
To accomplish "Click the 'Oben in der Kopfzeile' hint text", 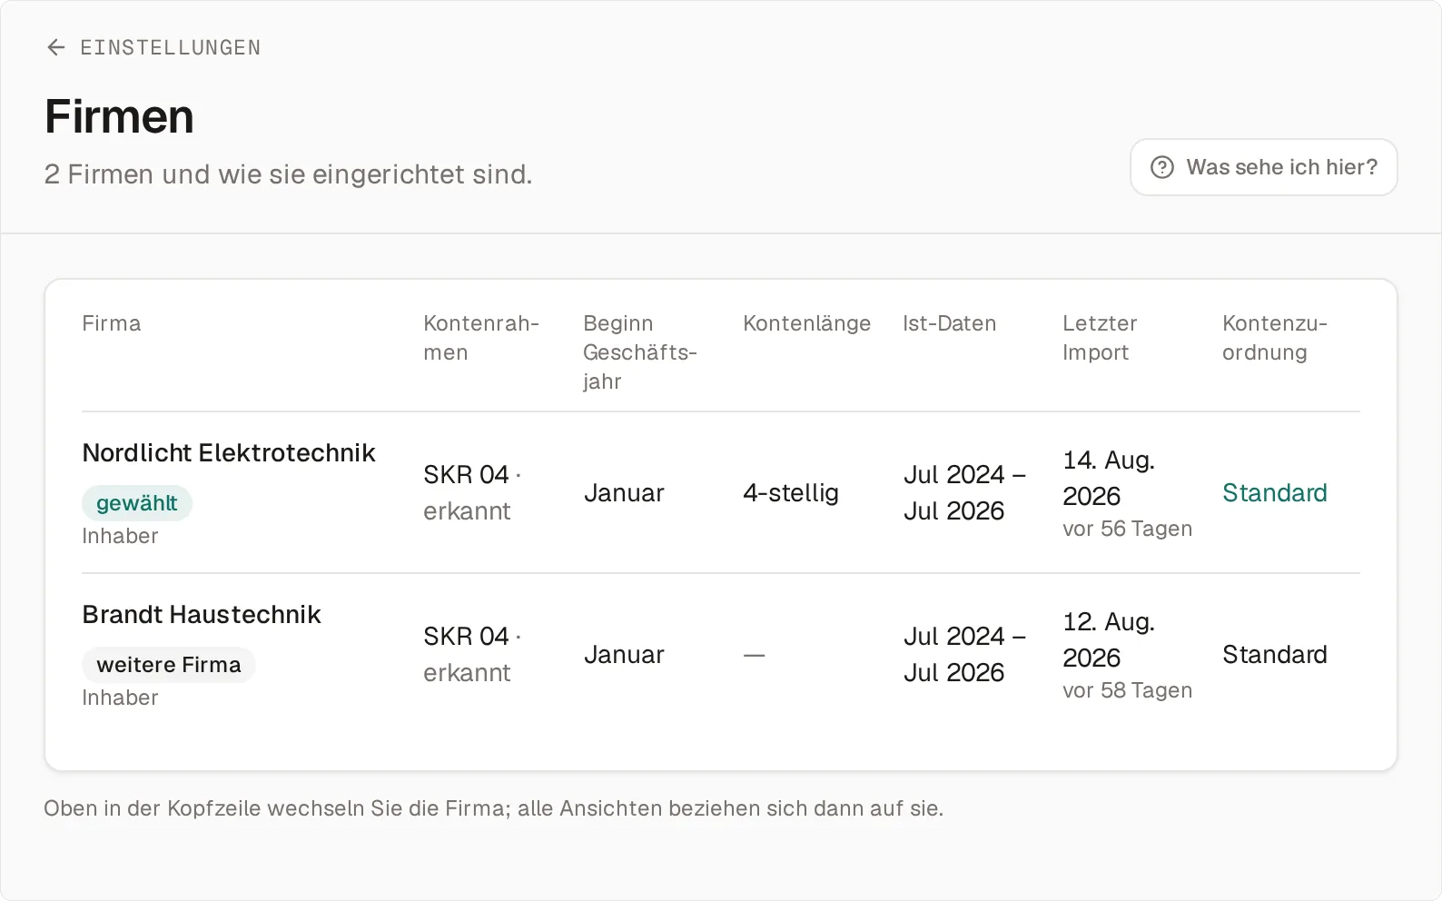I will (x=493, y=808).
